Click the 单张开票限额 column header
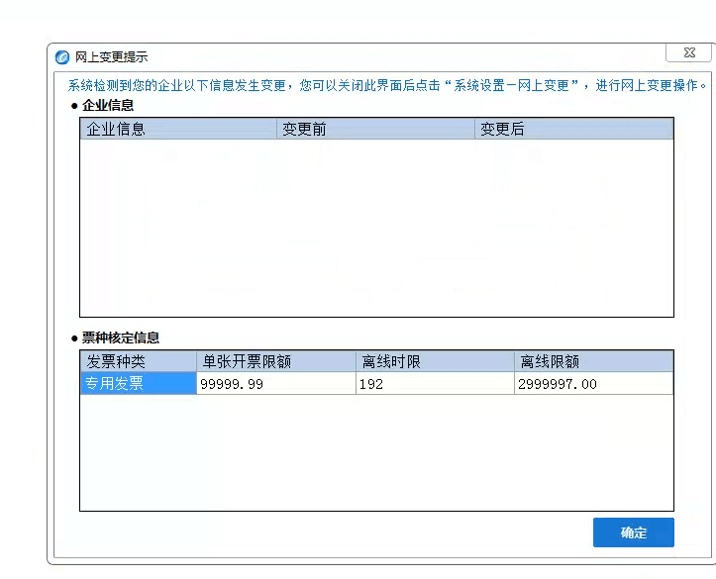 (x=276, y=361)
